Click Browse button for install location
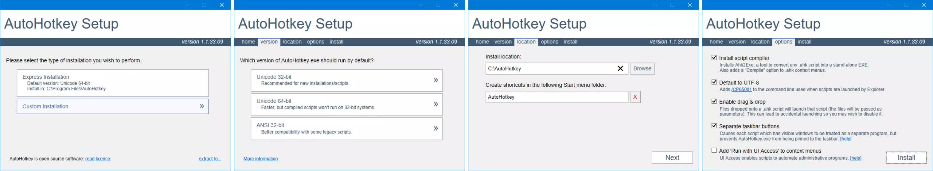 (x=642, y=69)
